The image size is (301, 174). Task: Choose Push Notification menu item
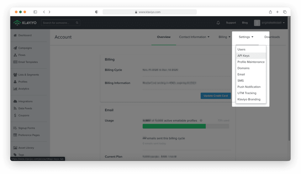point(251,87)
